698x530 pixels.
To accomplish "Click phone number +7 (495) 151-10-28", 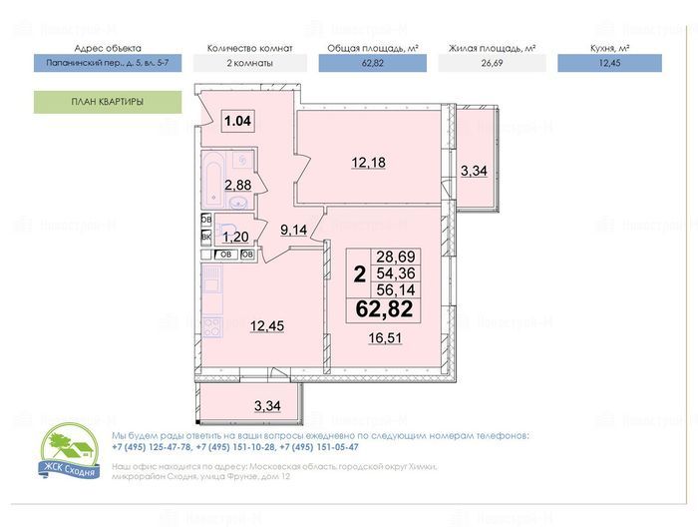I will coord(236,447).
